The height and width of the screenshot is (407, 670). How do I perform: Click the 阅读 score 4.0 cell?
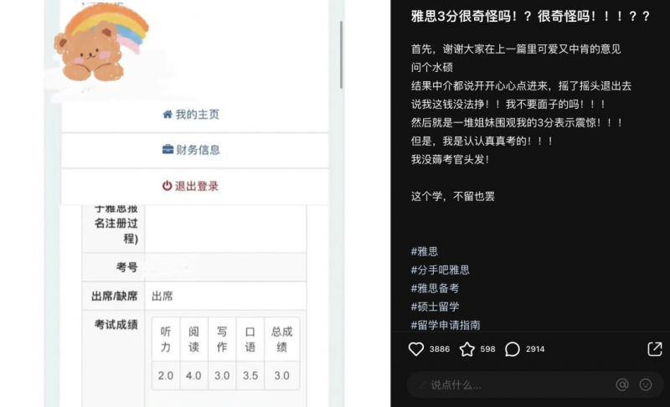(x=193, y=375)
